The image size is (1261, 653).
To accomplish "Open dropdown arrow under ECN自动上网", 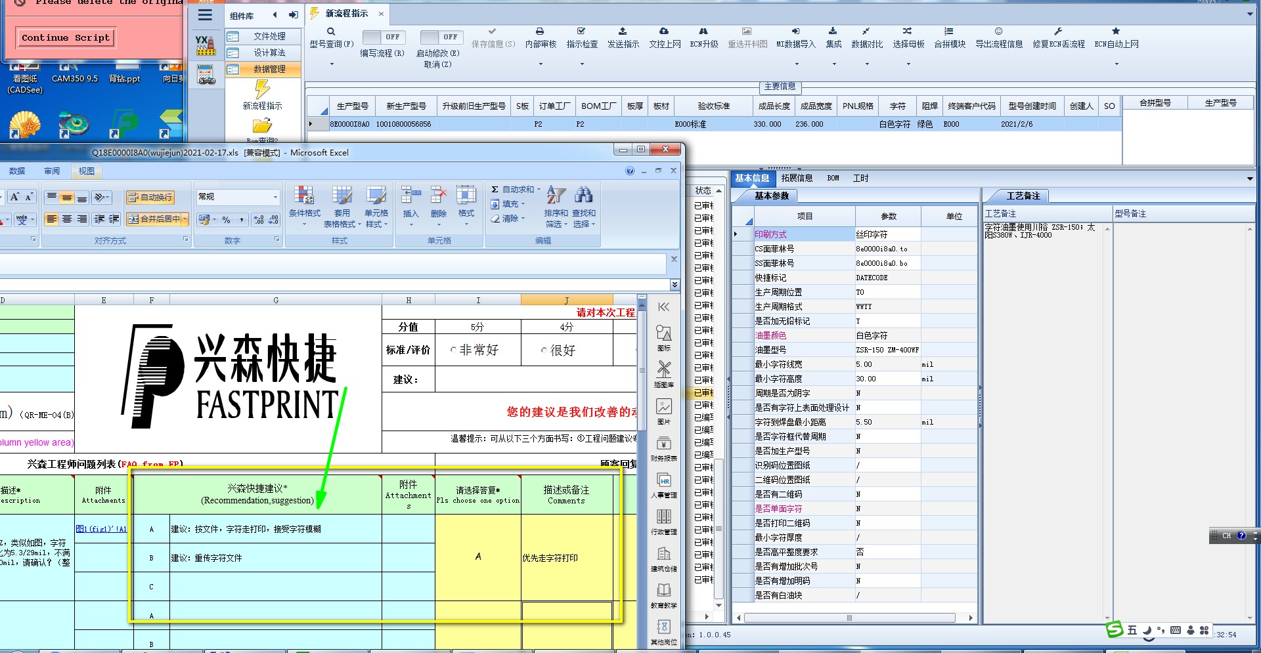I will click(x=1116, y=64).
